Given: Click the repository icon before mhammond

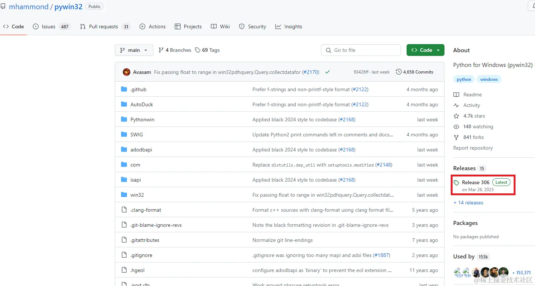Looking at the screenshot, I should click(x=3, y=7).
